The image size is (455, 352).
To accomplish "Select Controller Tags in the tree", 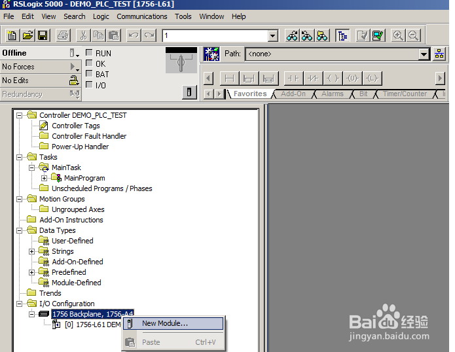I will 76,126.
